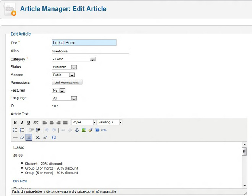The image size is (252, 196).
Task: Click the Set Permissions button
Action: tap(67, 82)
